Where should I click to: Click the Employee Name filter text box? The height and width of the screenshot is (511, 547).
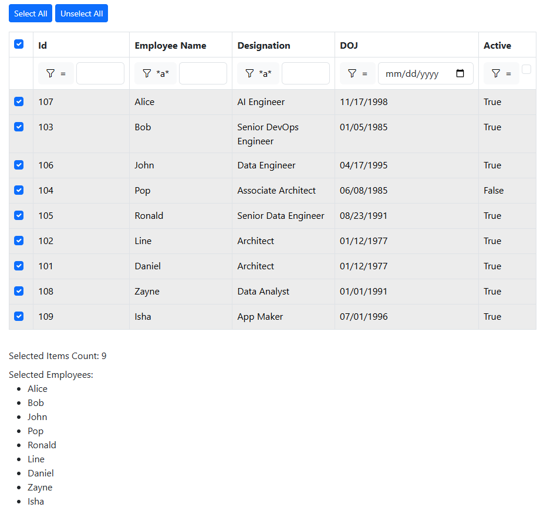pos(203,73)
